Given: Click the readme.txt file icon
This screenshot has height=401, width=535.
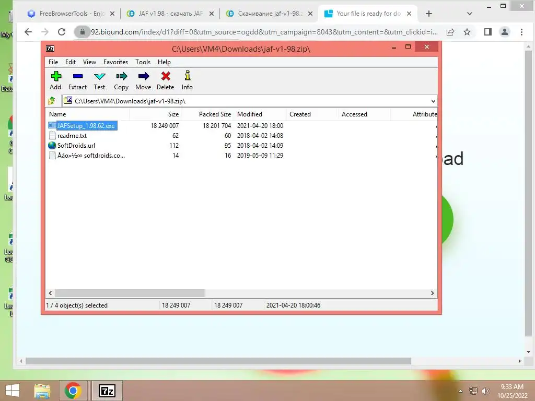Looking at the screenshot, I should 52,135.
